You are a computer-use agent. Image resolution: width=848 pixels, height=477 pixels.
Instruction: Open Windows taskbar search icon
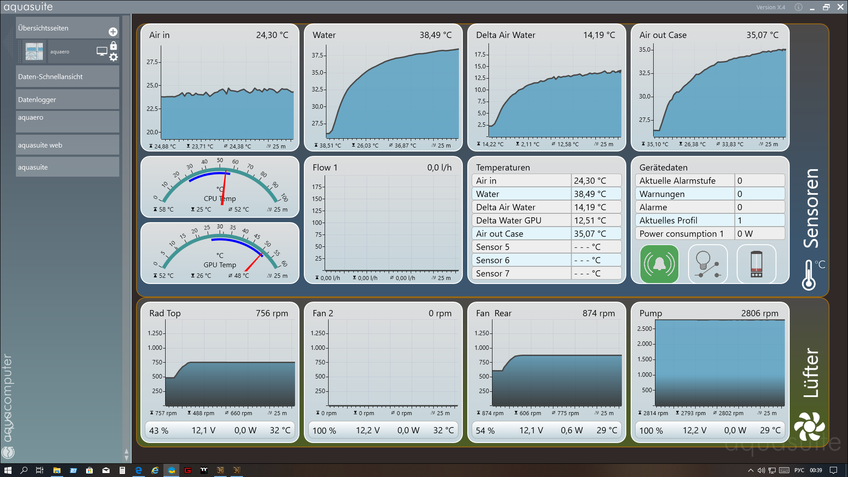click(x=24, y=470)
